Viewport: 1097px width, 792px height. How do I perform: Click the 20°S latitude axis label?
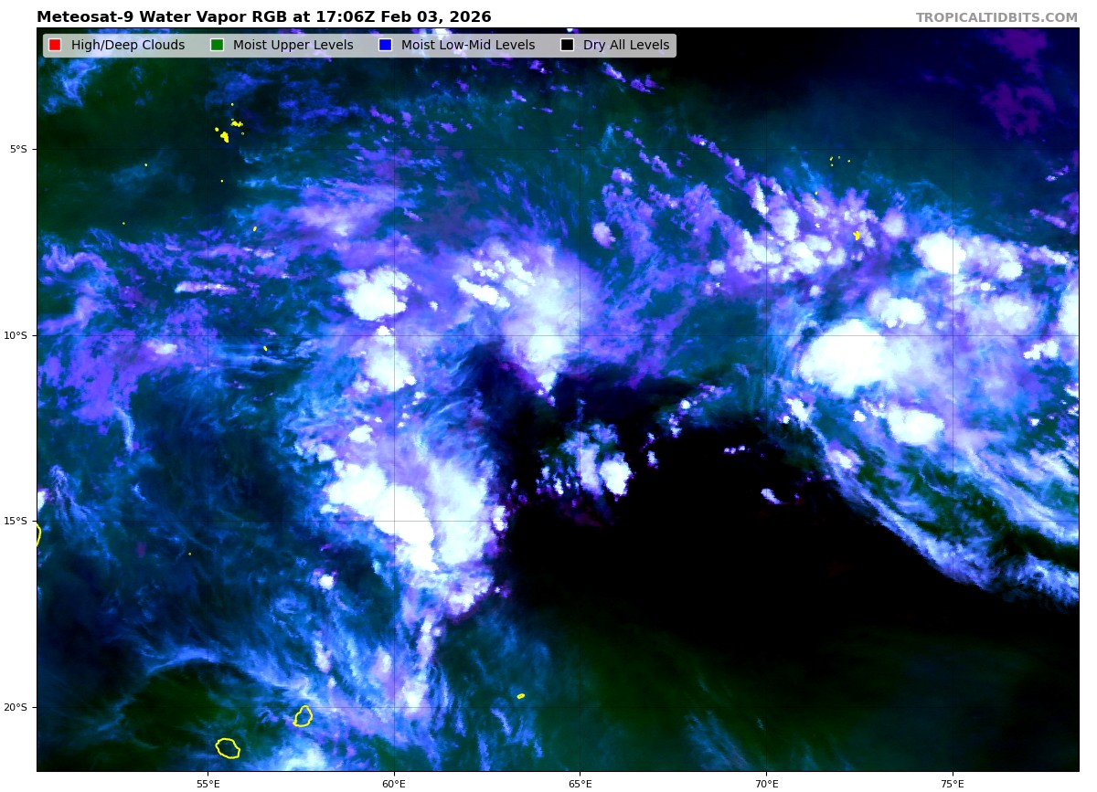[18, 707]
